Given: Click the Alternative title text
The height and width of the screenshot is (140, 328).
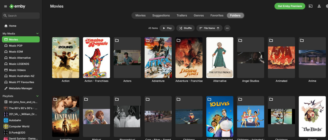Looking at the screenshot, I should pyautogui.click(x=220, y=81).
